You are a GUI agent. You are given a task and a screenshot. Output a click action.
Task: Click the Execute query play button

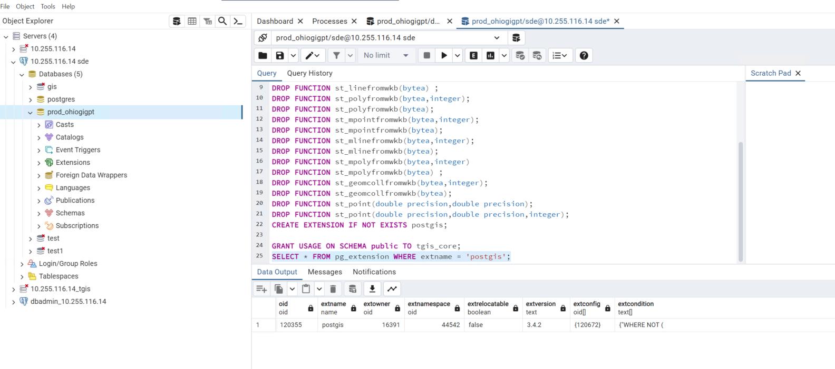[444, 55]
